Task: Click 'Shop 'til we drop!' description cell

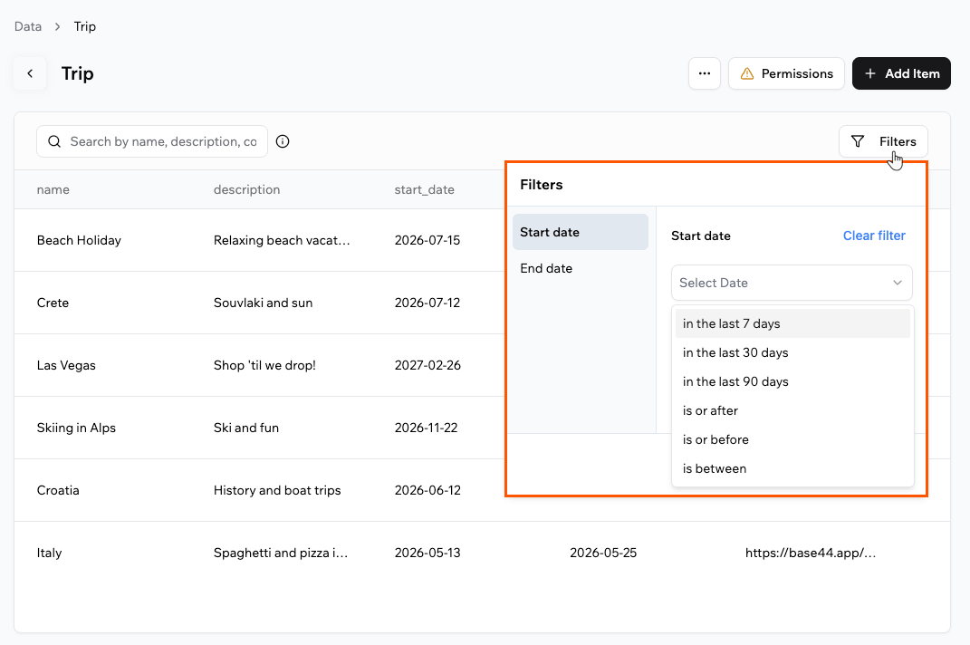Action: (x=264, y=365)
